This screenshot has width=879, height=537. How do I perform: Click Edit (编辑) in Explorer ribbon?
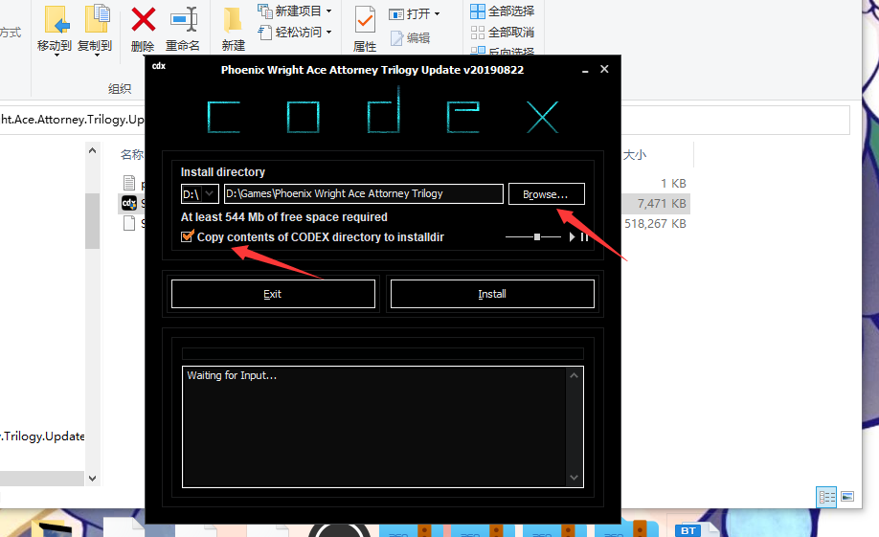(x=411, y=38)
